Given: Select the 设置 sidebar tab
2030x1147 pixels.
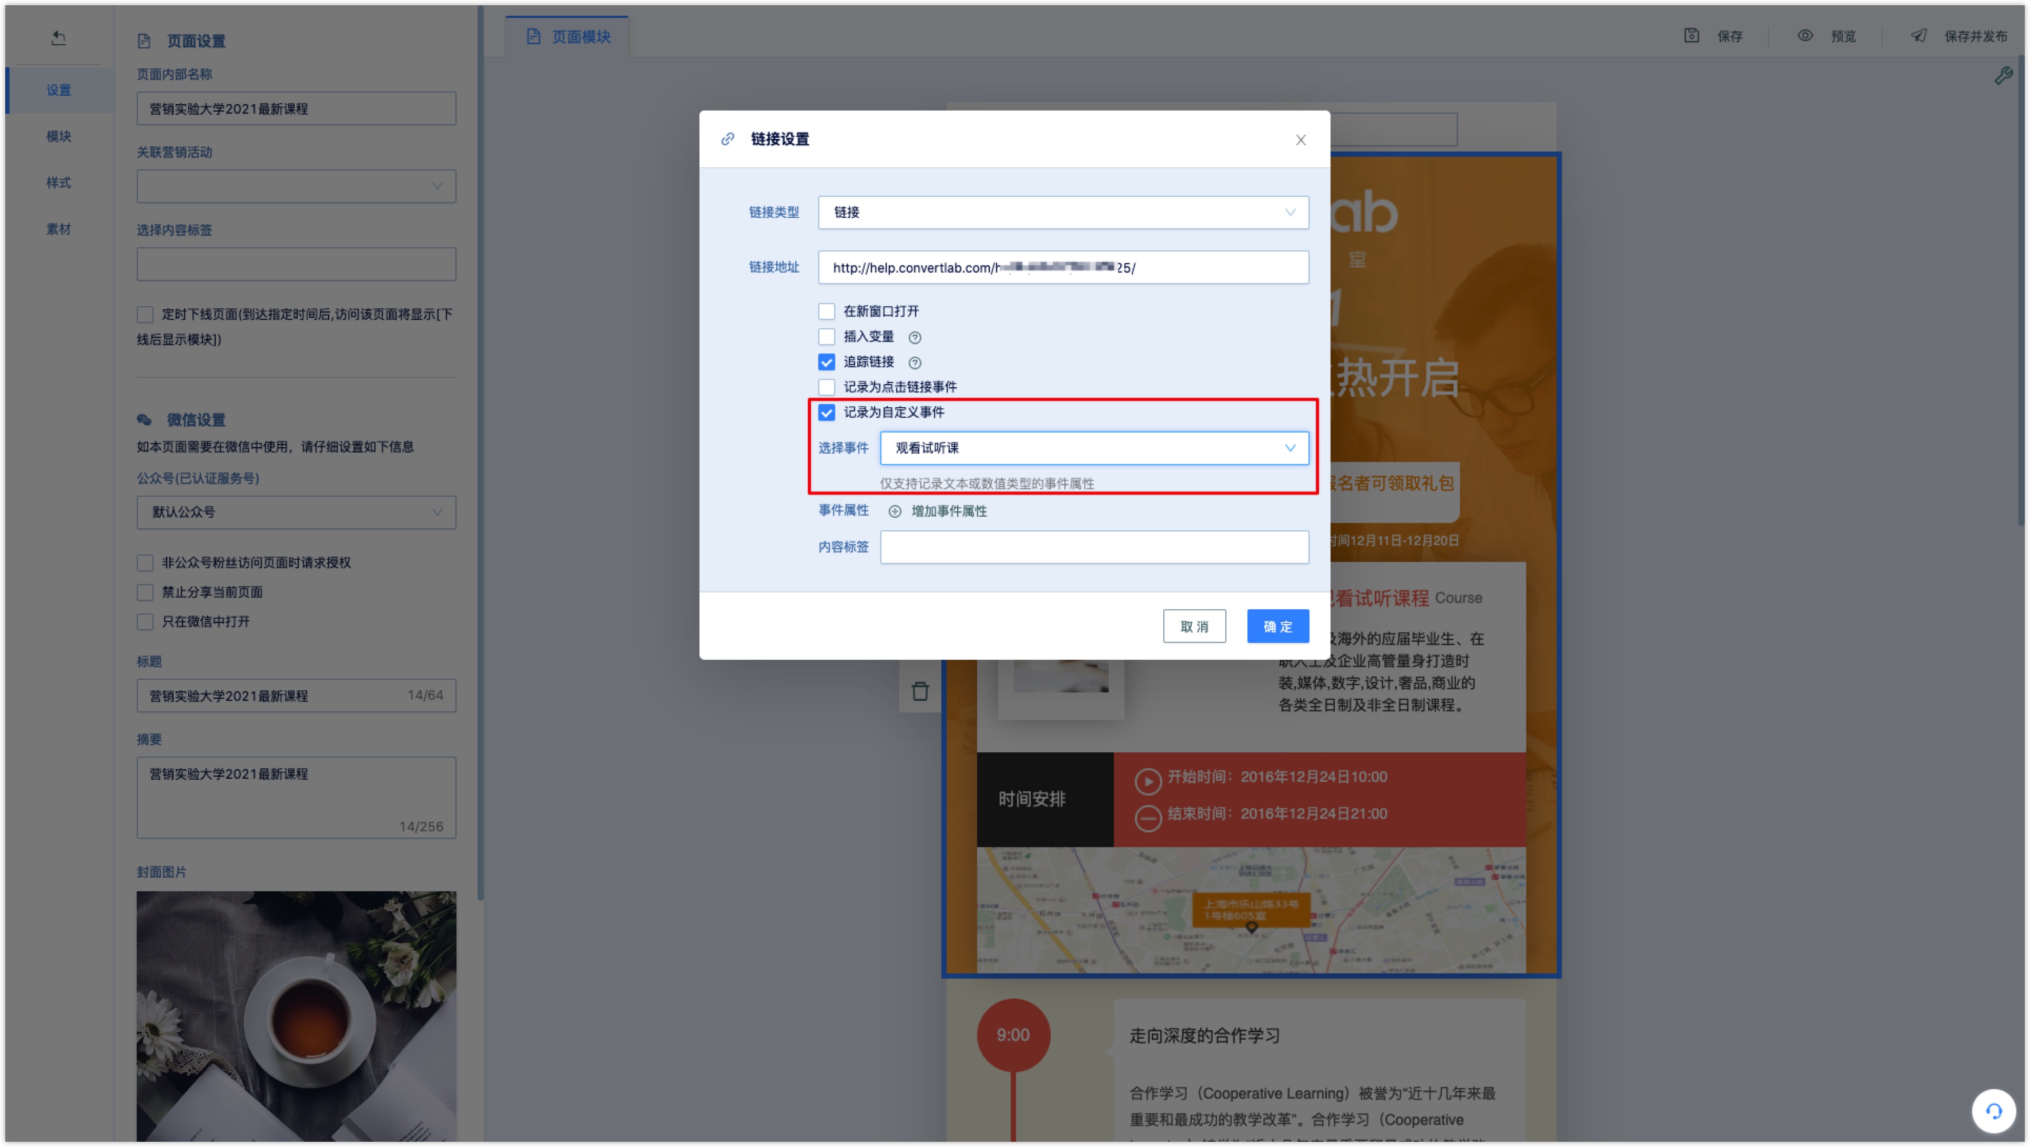Looking at the screenshot, I should (58, 90).
